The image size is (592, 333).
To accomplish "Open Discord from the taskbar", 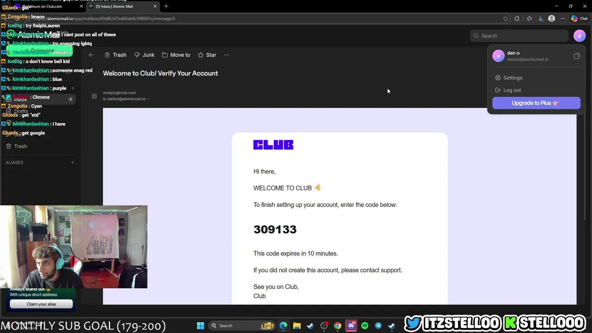I will tap(351, 326).
